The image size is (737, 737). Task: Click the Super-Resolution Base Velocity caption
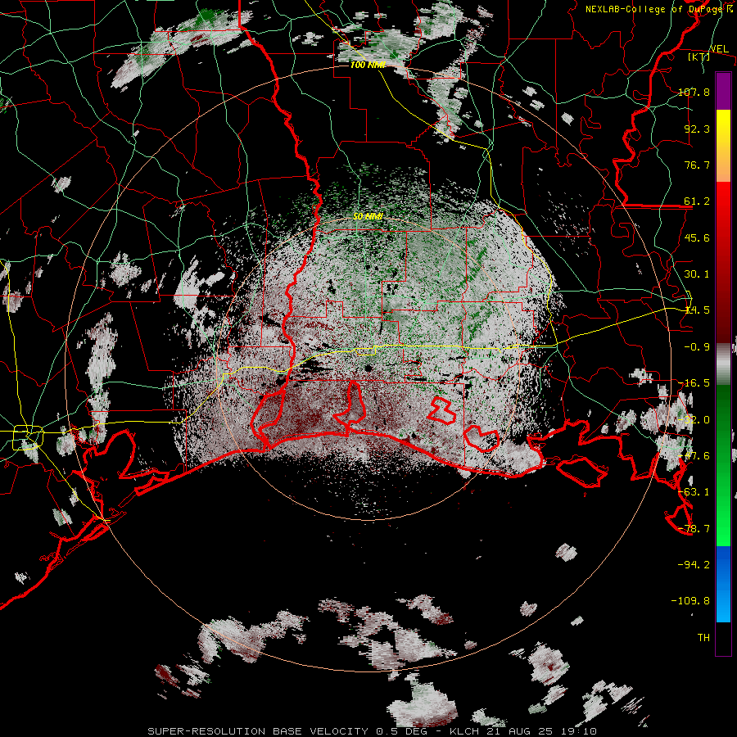tap(373, 731)
